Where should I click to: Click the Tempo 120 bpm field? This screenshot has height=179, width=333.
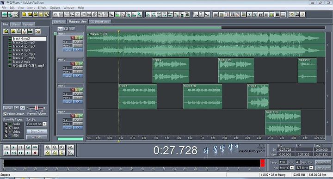(283, 162)
